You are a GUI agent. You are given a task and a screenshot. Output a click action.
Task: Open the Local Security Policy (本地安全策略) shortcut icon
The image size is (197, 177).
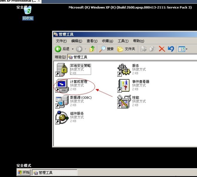[x=62, y=70]
